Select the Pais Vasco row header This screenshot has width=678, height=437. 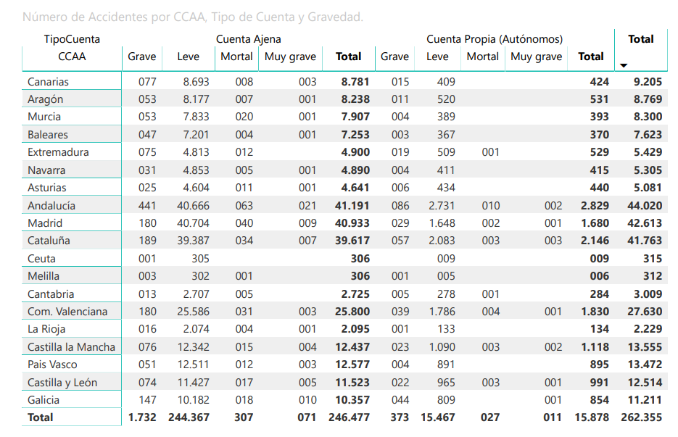(52, 365)
